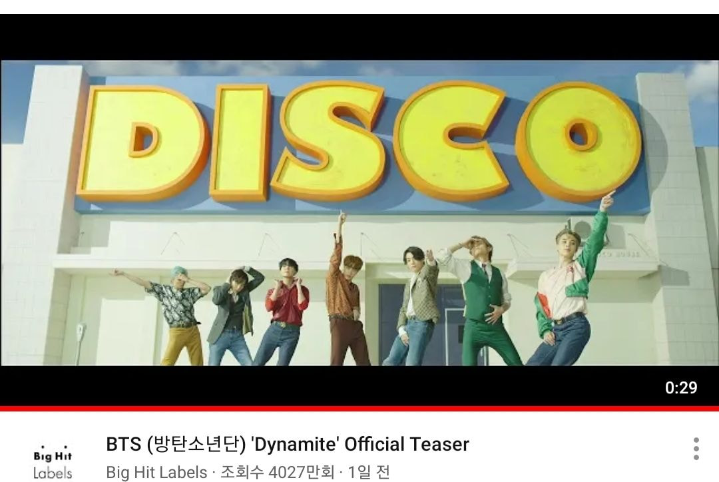Click the black letterbox bar above video
This screenshot has height=482, width=719.
tap(359, 37)
